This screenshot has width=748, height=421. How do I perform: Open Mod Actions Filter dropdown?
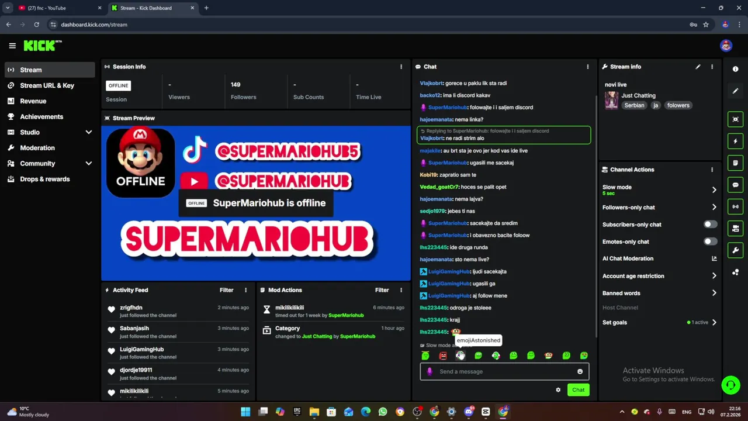[x=382, y=290]
